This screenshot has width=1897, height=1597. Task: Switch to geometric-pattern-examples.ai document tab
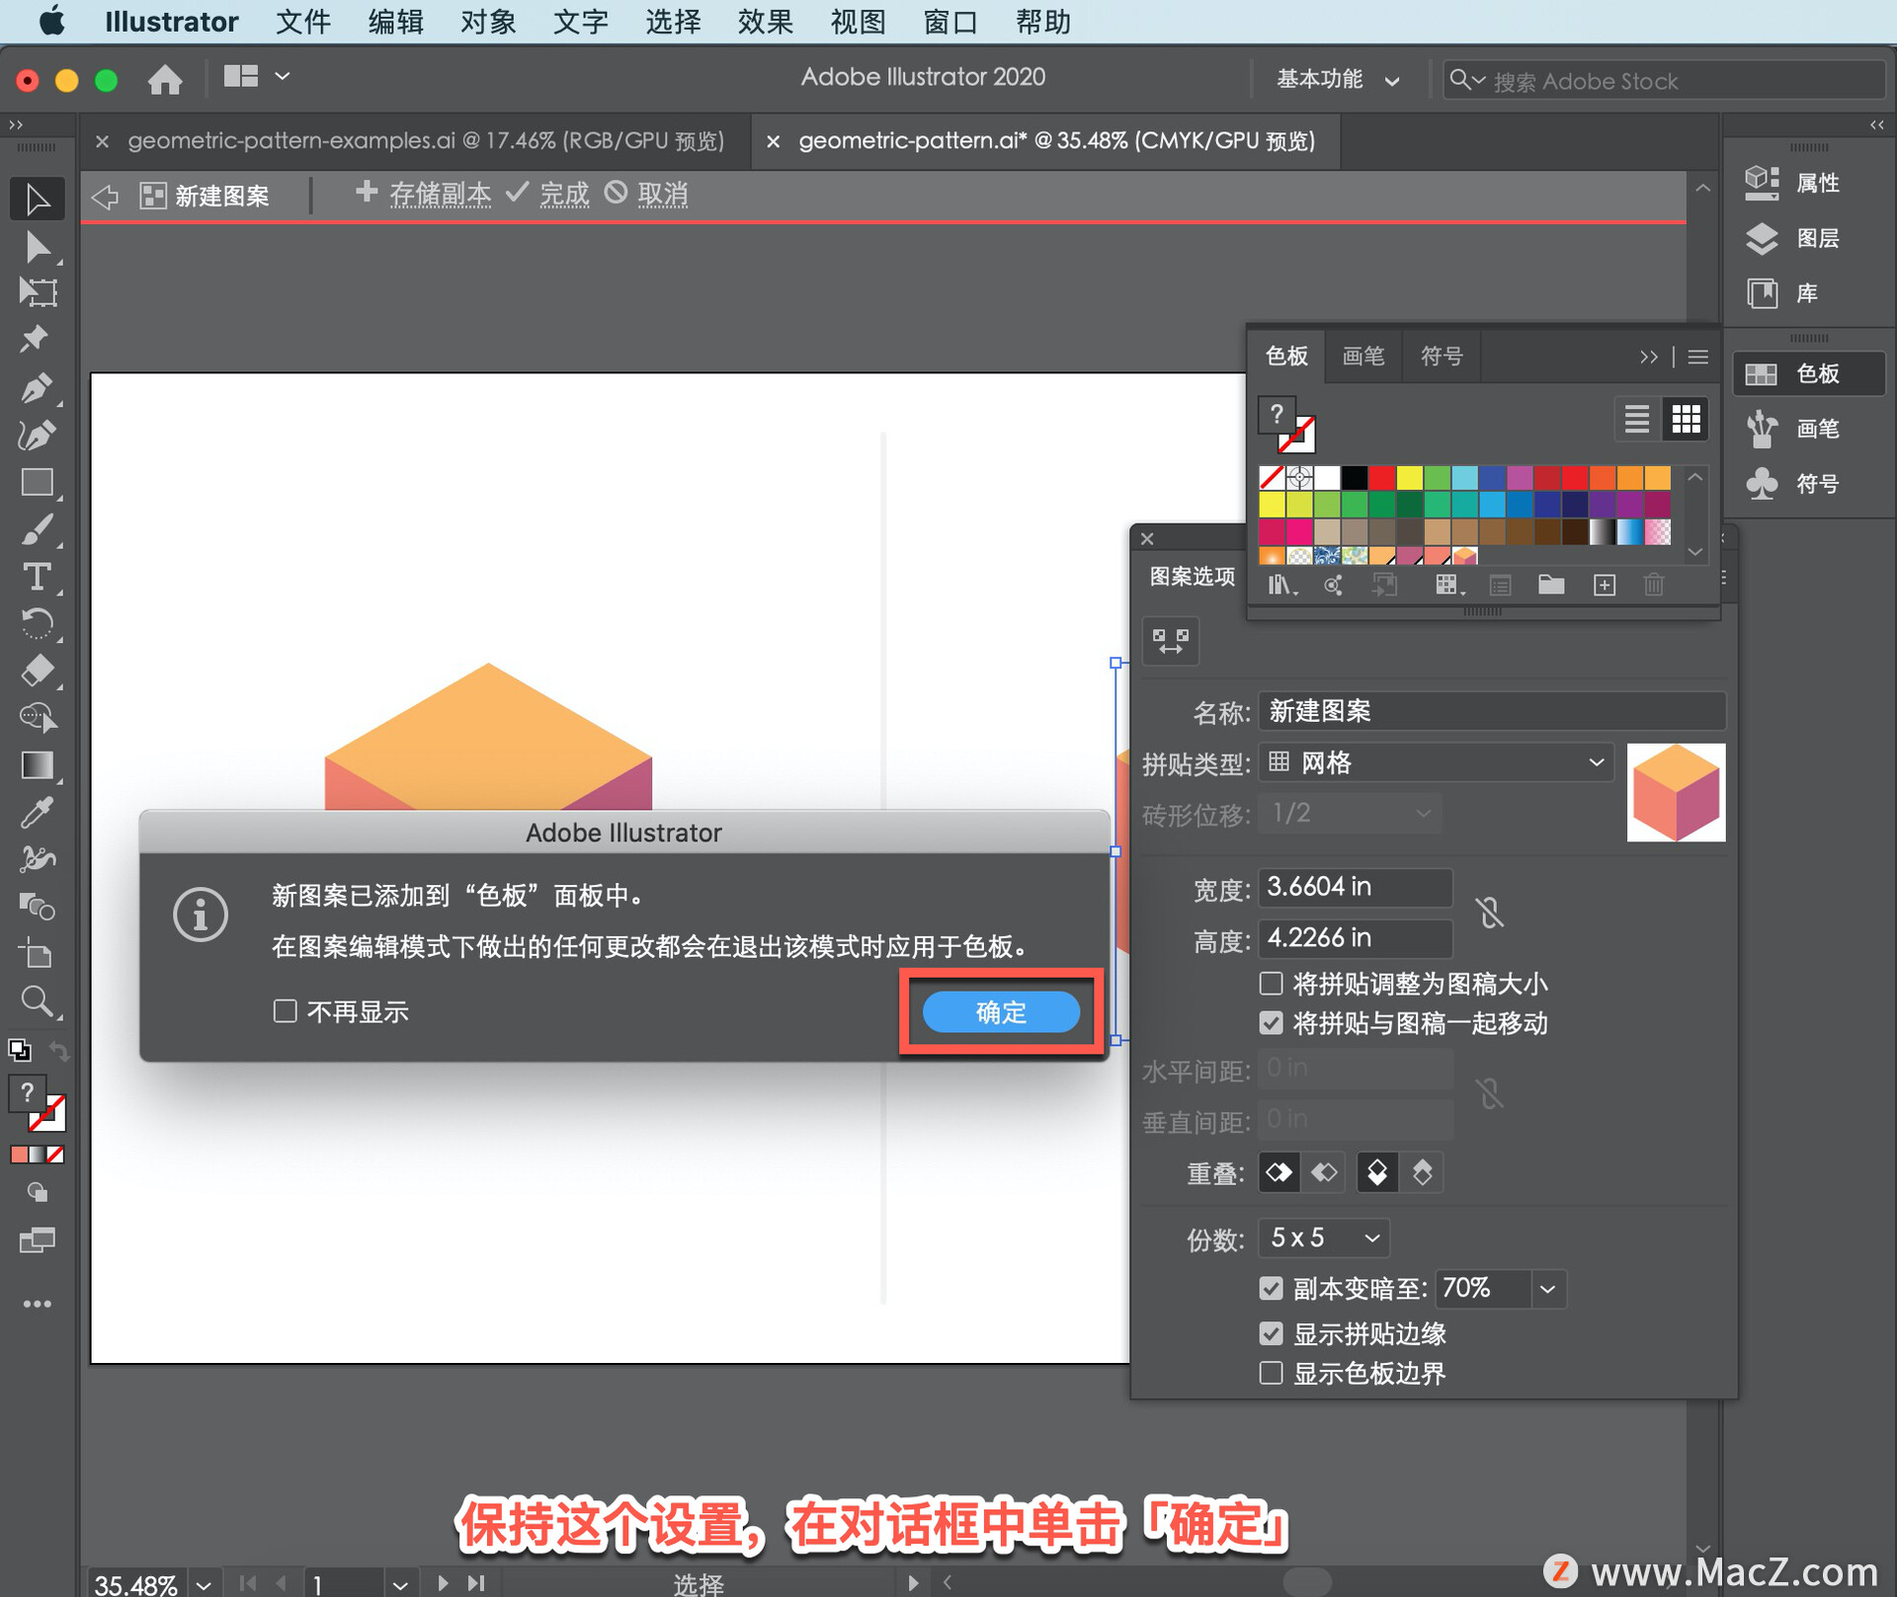click(x=425, y=141)
